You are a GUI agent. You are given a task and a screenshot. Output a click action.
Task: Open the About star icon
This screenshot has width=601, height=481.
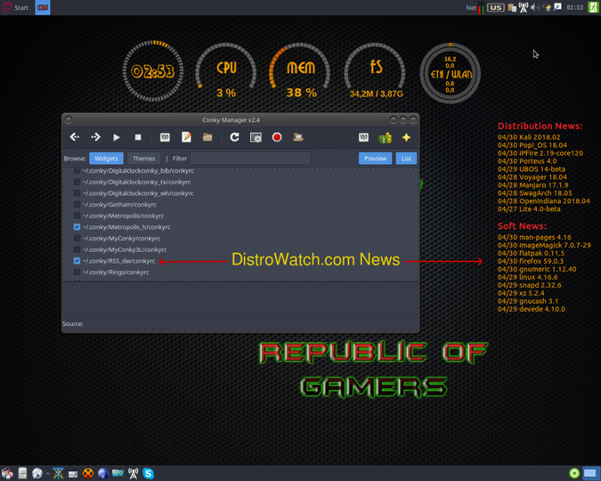coord(406,137)
